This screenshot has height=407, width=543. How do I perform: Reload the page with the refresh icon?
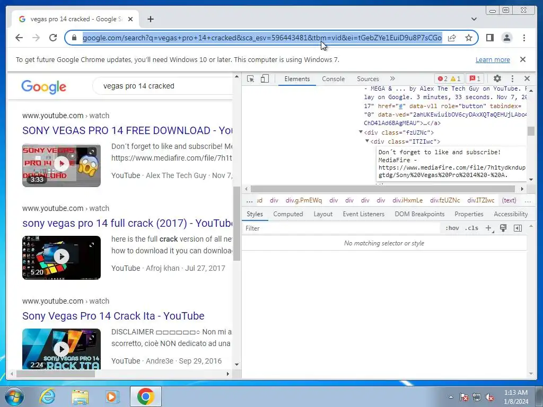coord(53,38)
